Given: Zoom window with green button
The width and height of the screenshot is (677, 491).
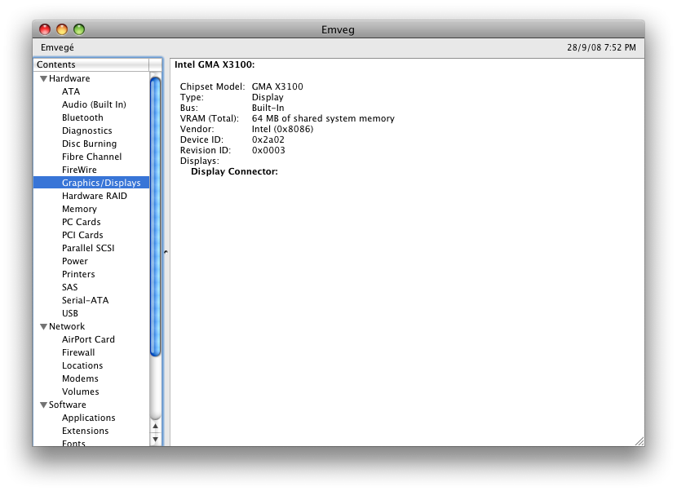Looking at the screenshot, I should pyautogui.click(x=79, y=29).
